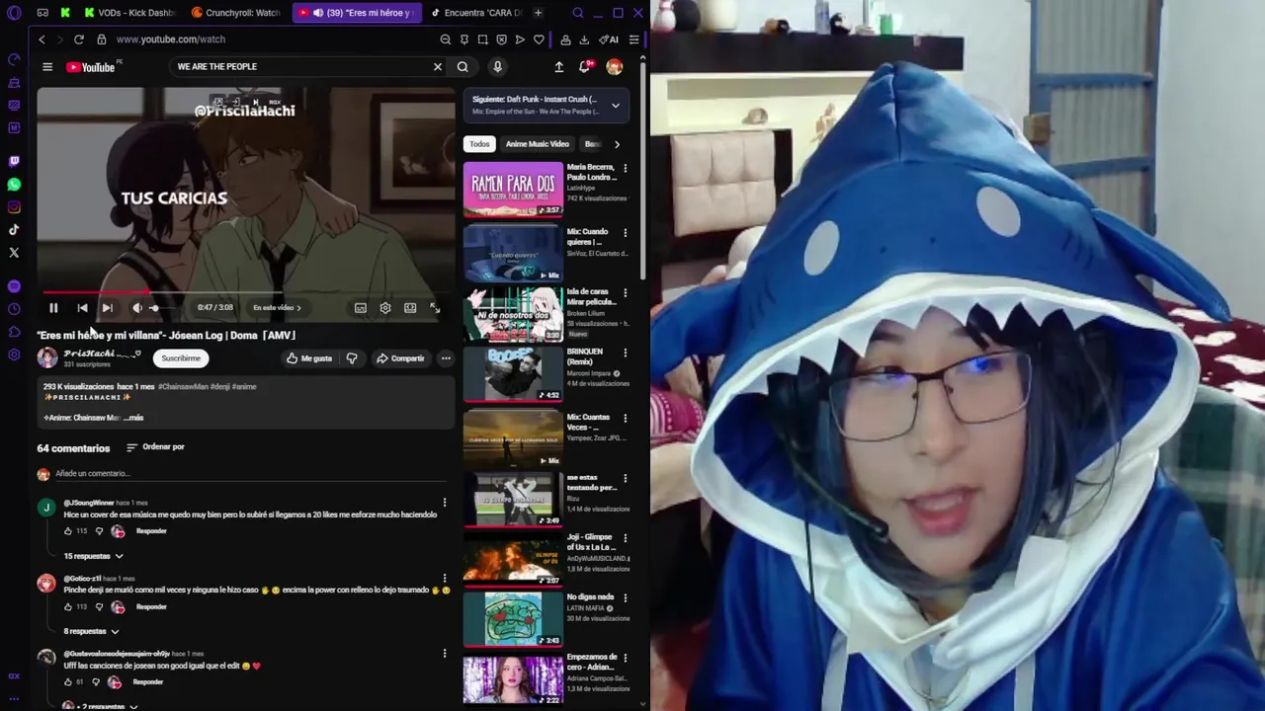
Task: Open options for 'BRINQUEN (Remix)' suggestion
Action: point(626,353)
